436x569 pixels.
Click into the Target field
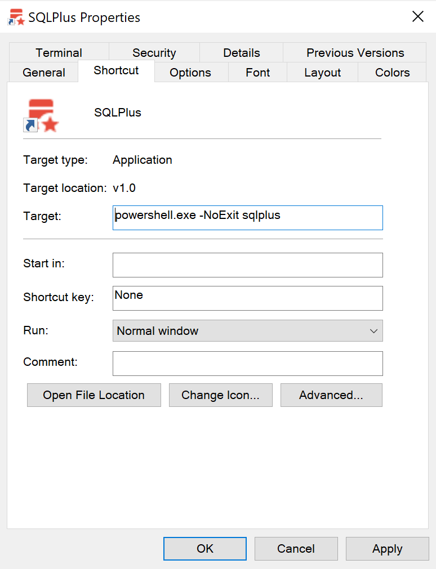248,218
